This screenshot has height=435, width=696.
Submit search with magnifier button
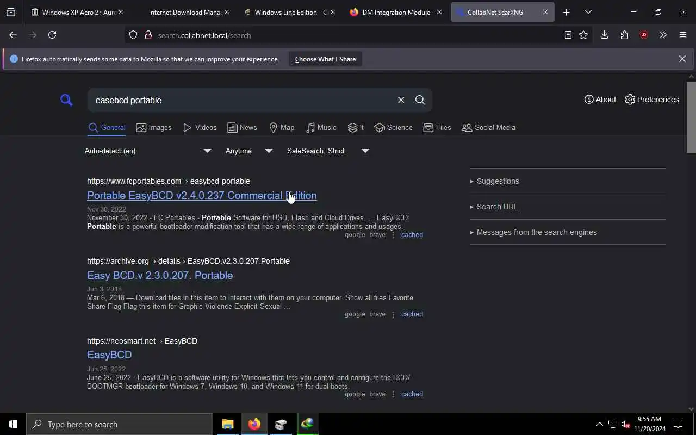(420, 100)
